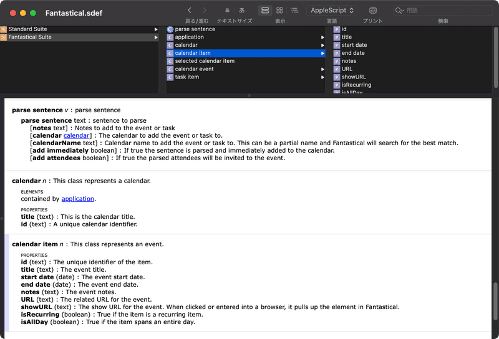Click the definition pane vertical scrollbar

495,302
